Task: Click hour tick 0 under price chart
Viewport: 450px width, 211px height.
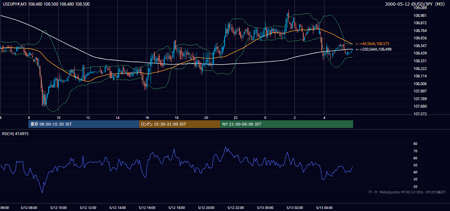Action: pos(265,118)
